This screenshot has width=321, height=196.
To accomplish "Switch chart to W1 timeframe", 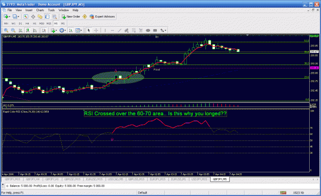I will [x=13, y=24].
